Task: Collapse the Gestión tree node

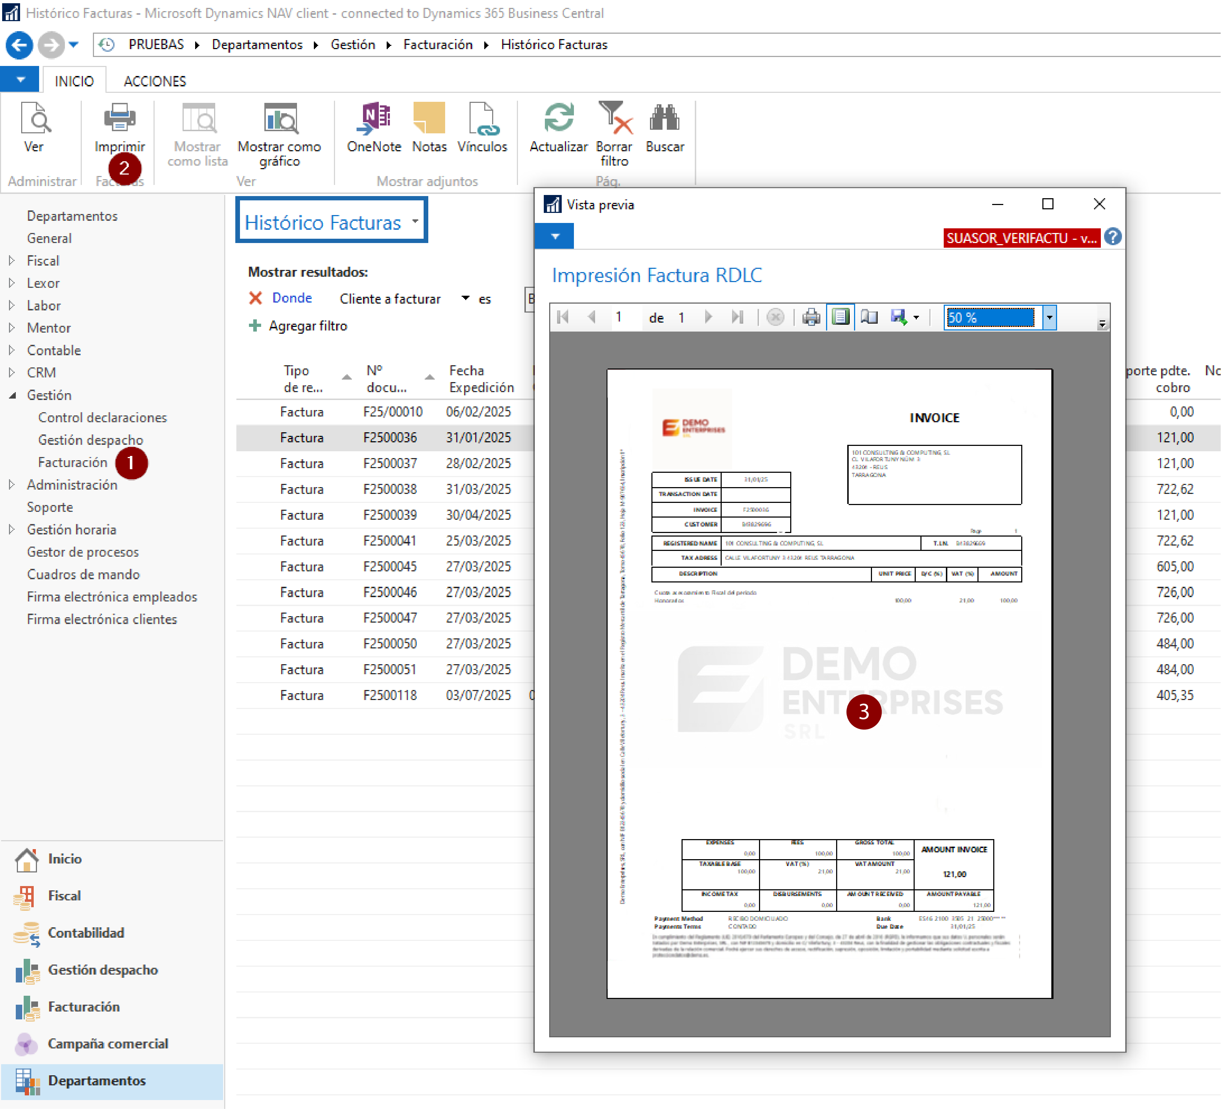Action: [11, 395]
